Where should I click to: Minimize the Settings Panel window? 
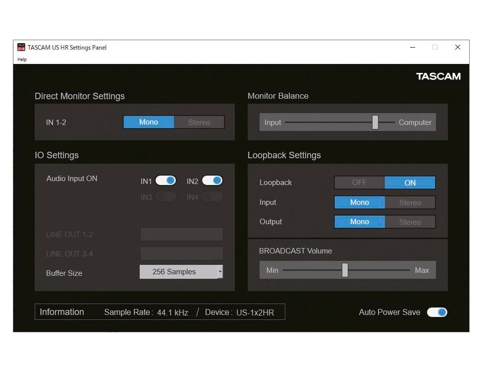413,47
